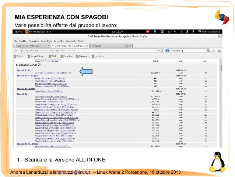Go back with the browser back arrow
Screen dimensions: 235x177
tap(15, 51)
